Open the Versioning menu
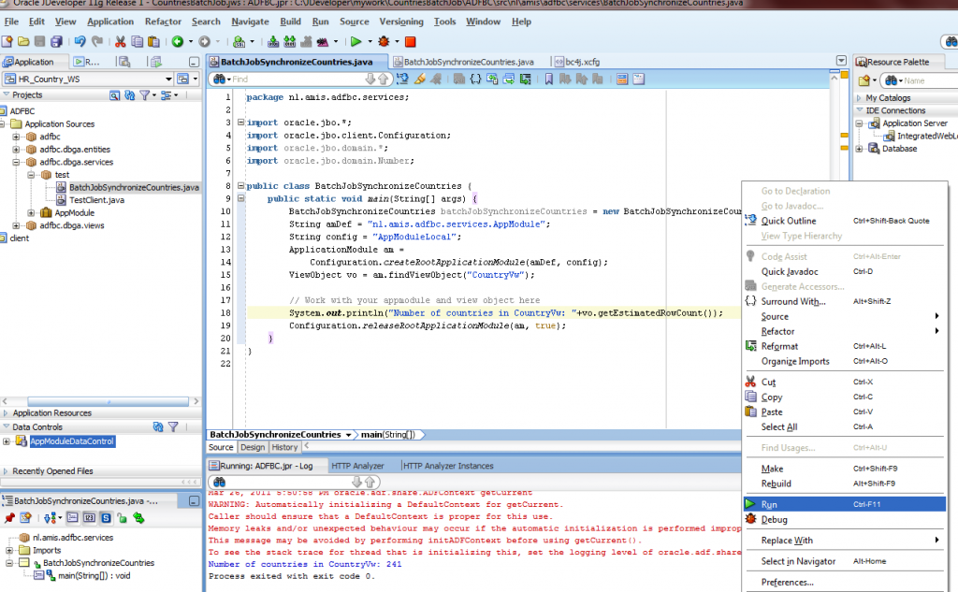 coord(400,22)
